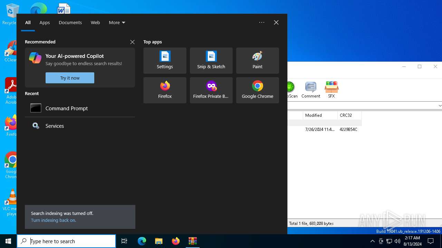Open Firefox Private Browsing tile
442x248 pixels.
pos(211,90)
